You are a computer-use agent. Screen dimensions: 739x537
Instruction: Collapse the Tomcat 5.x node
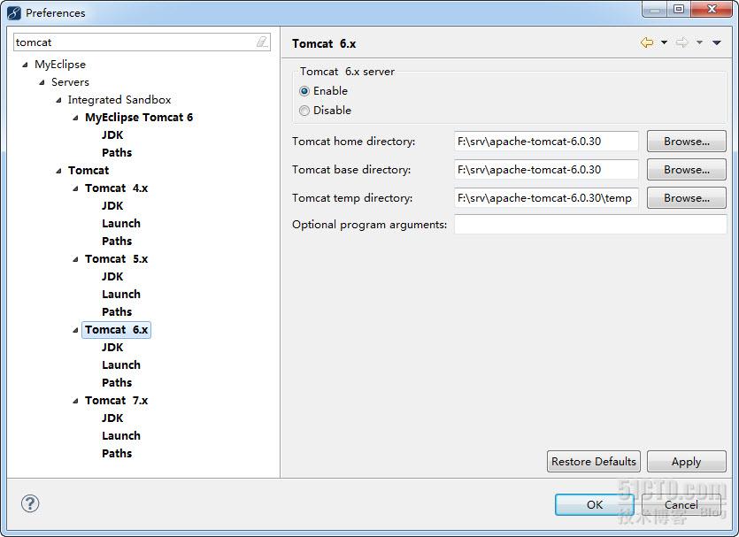pos(75,259)
